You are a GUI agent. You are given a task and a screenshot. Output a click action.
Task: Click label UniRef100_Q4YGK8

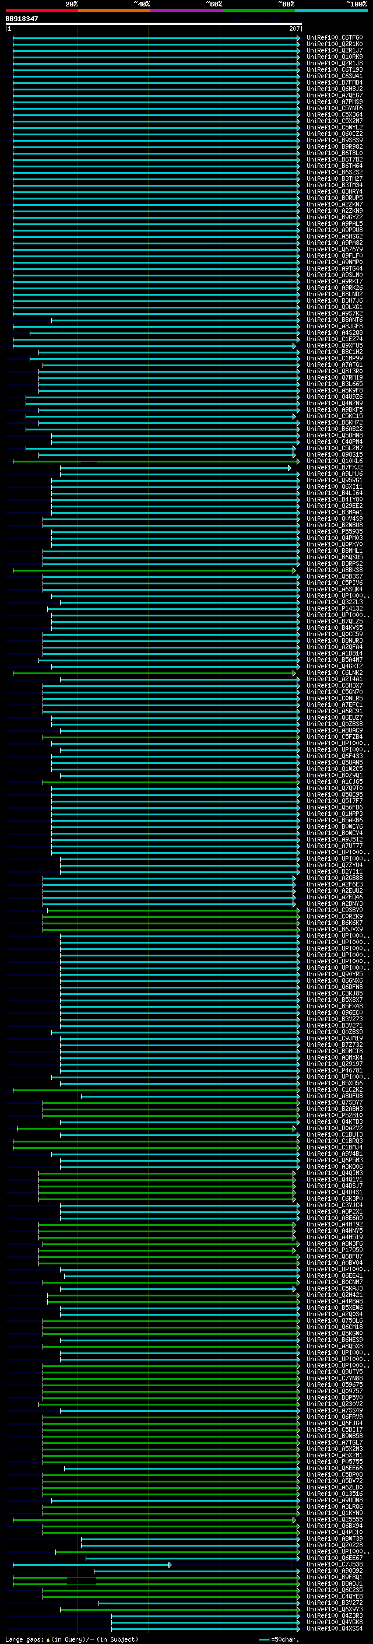pyautogui.click(x=334, y=1622)
